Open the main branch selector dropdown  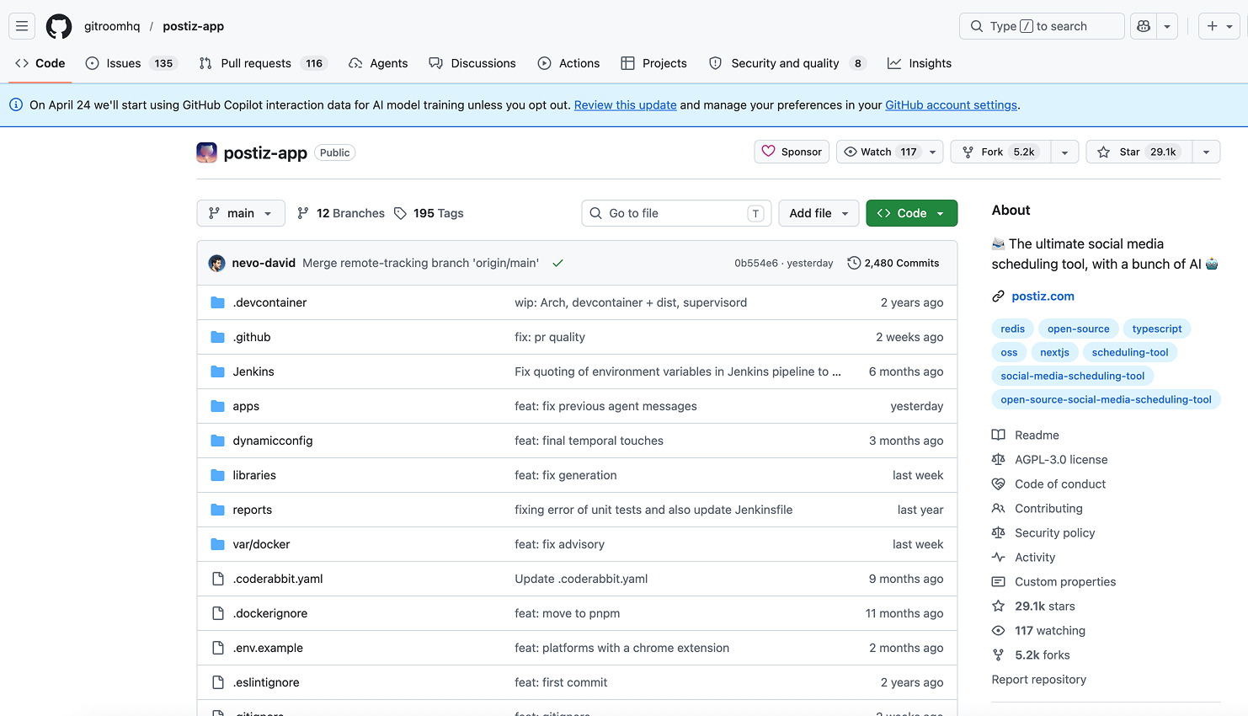241,213
